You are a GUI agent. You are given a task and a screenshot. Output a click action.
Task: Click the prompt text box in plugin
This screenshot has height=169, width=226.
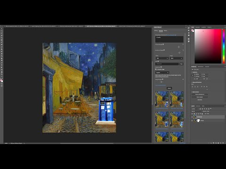point(169,39)
